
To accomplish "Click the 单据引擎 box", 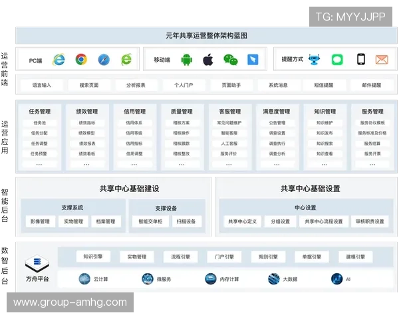I will point(312,257).
